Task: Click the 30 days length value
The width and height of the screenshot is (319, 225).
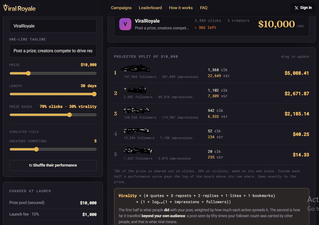Action: pyautogui.click(x=89, y=86)
